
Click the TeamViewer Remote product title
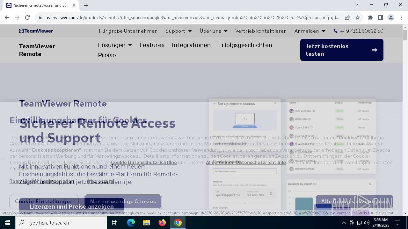pyautogui.click(x=37, y=50)
